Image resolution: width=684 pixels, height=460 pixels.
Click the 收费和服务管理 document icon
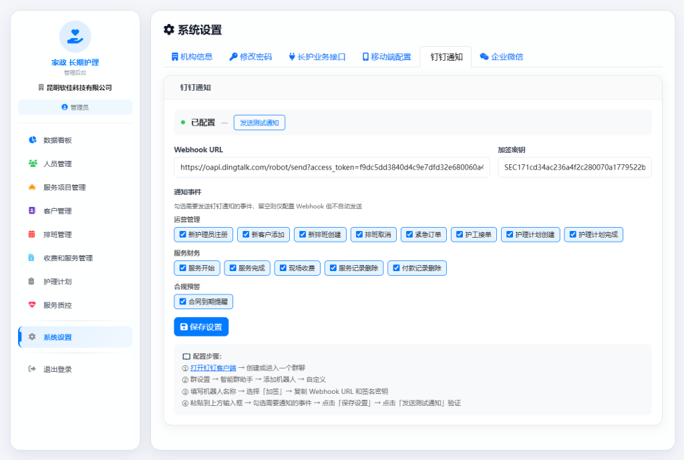tap(31, 258)
